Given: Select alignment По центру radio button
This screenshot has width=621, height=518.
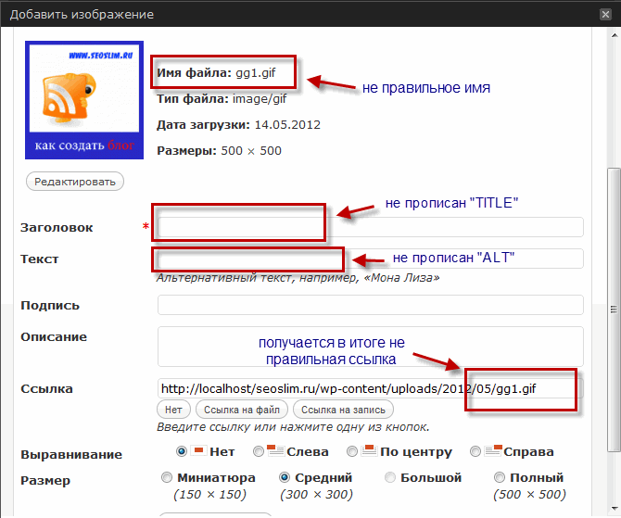Looking at the screenshot, I should tap(352, 451).
